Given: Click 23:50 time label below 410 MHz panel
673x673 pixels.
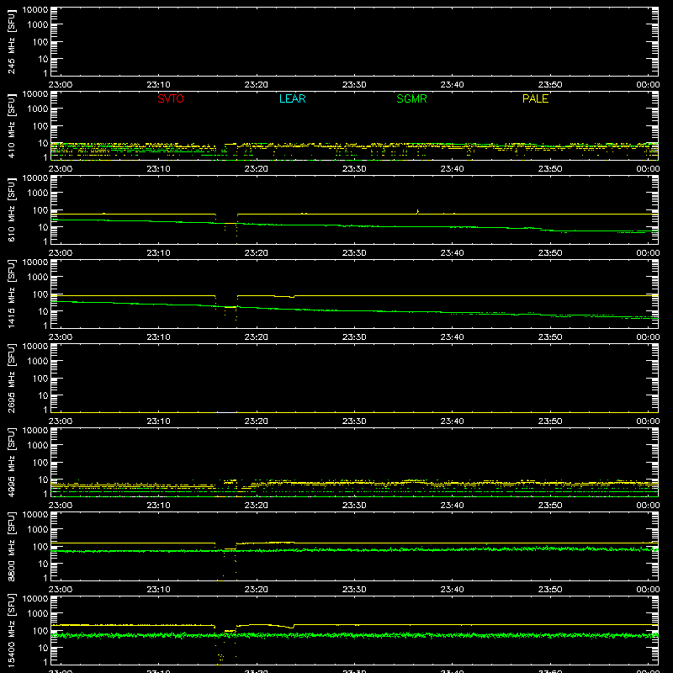Looking at the screenshot, I should tap(550, 169).
